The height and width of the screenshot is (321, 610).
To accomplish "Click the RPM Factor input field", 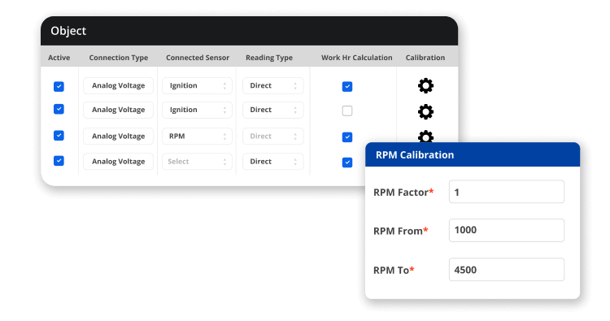I will coord(507,192).
